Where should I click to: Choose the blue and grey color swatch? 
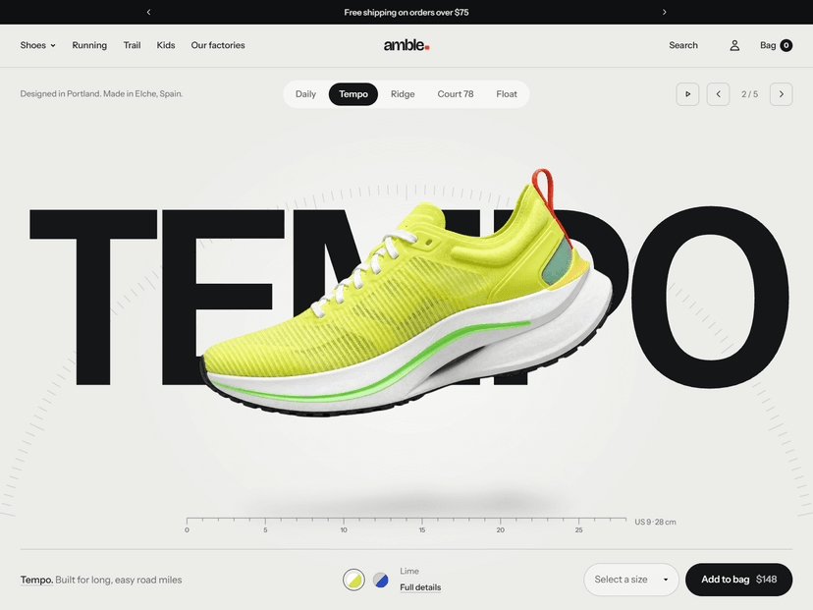(x=381, y=580)
